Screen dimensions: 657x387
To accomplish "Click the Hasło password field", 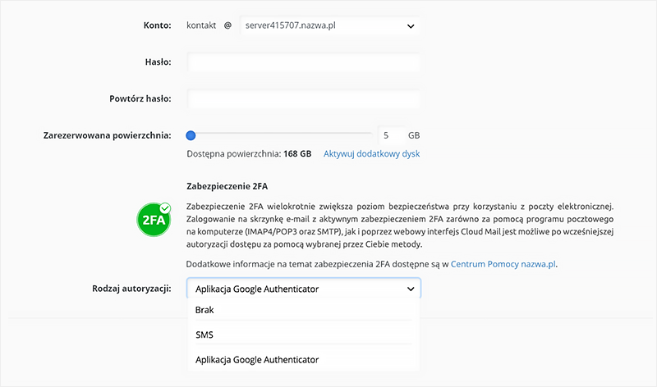I will coord(303,62).
